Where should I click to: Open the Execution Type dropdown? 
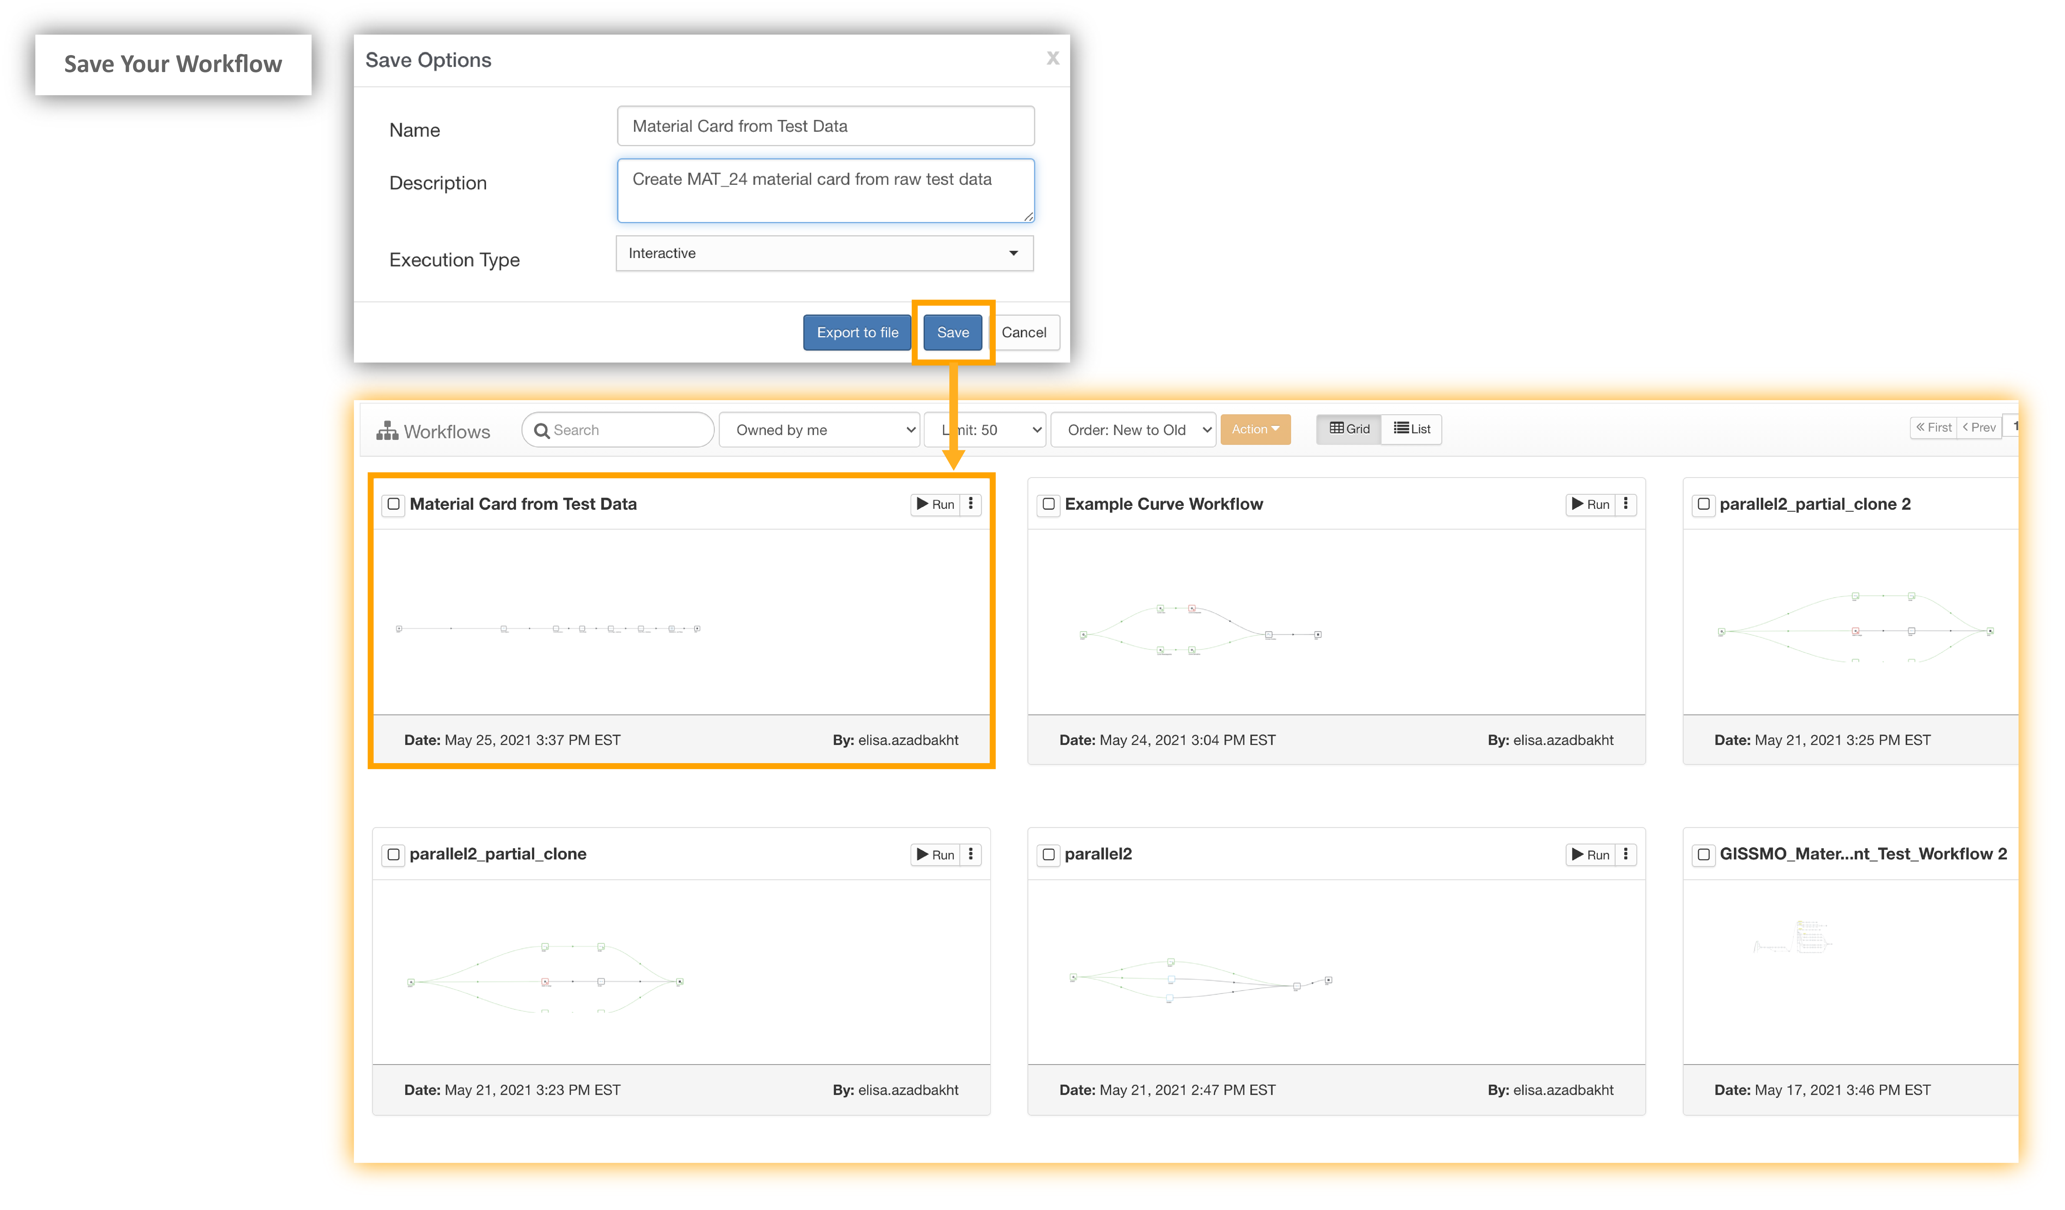click(824, 253)
